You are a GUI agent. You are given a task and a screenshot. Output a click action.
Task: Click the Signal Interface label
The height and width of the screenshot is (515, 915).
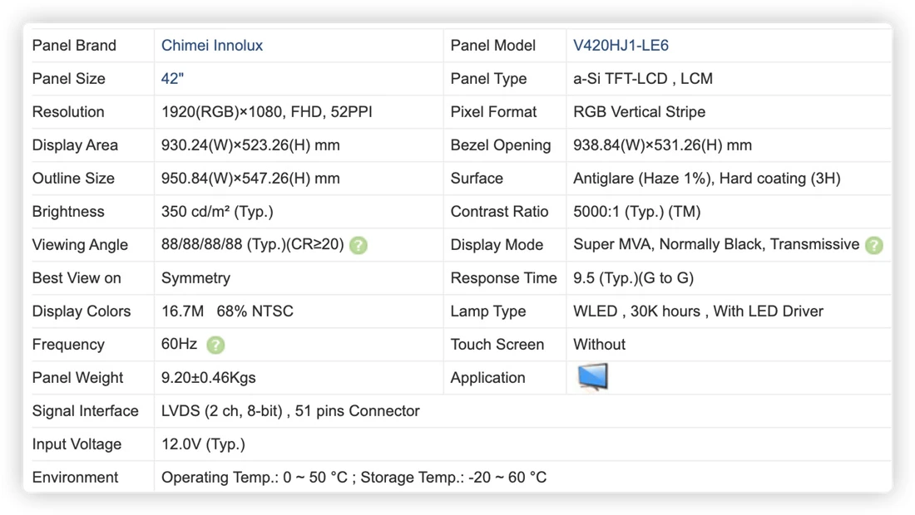85,410
